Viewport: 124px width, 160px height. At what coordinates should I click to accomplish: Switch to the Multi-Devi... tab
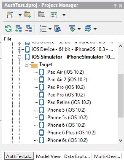pyautogui.click(x=107, y=156)
